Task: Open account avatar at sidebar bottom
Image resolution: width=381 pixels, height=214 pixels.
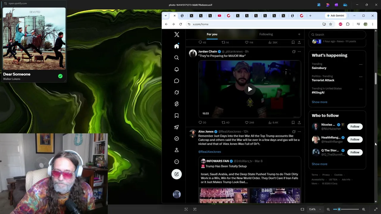Action: pyautogui.click(x=177, y=194)
